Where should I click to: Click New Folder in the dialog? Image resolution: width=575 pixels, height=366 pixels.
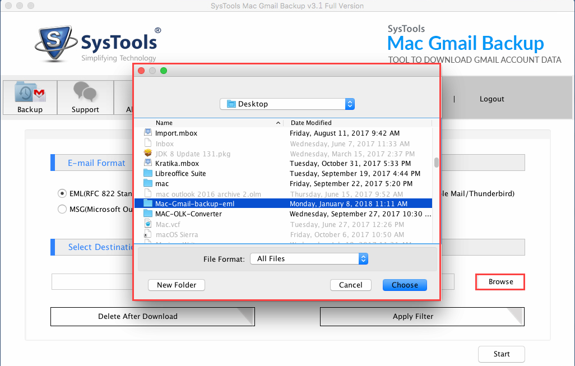click(177, 285)
